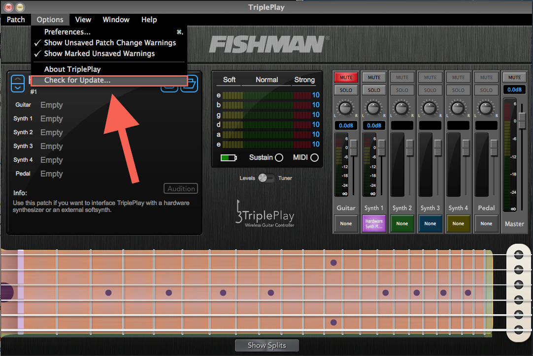This screenshot has width=533, height=356.
Task: Click the top tuning peg on headstock
Action: click(x=518, y=255)
